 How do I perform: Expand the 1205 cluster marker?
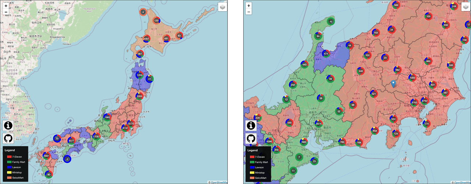[x=139, y=75]
